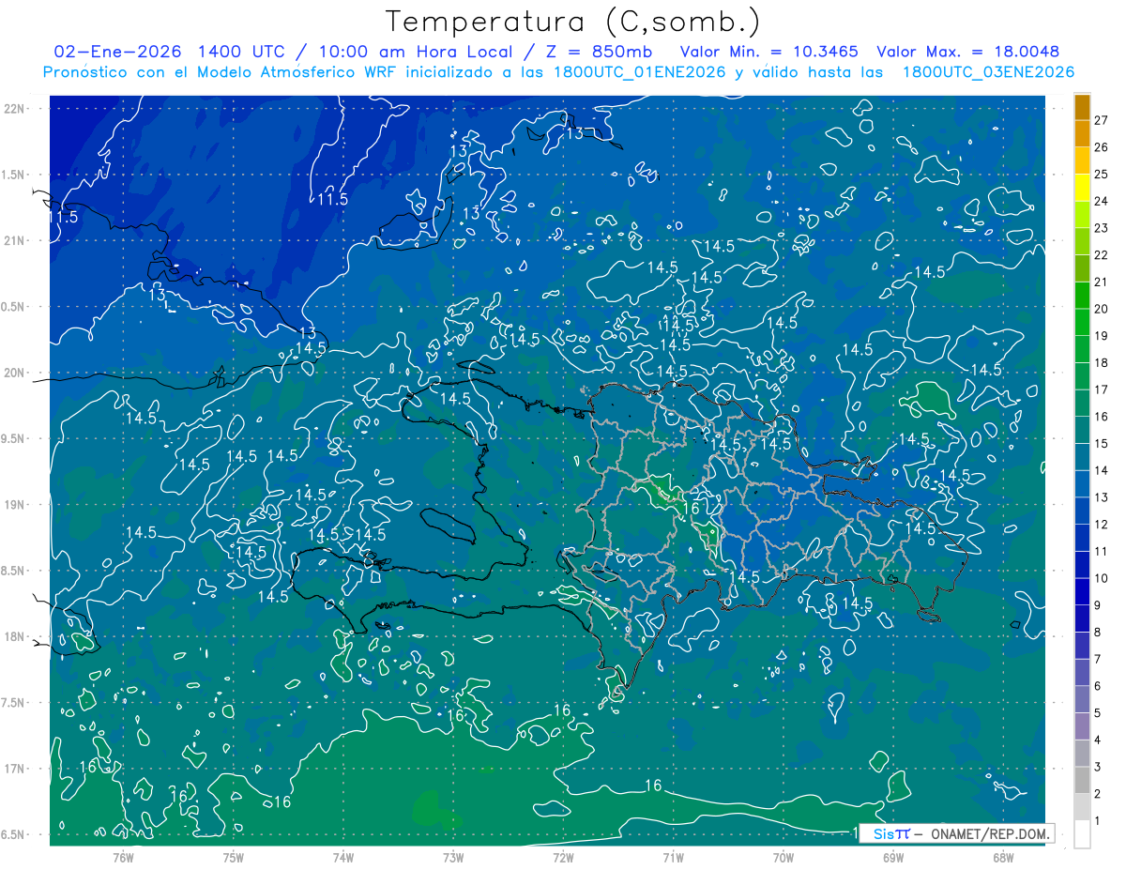Click the colorbar scale value '27'
Image resolution: width=1126 pixels, height=870 pixels.
pos(1102,120)
